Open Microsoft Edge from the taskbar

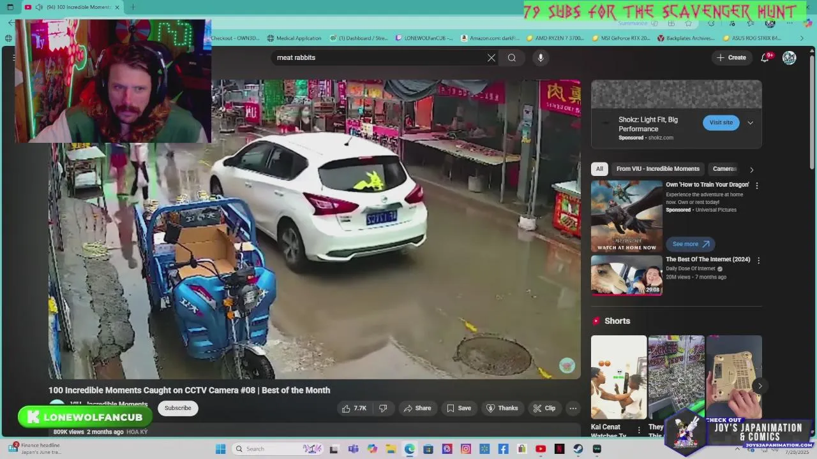pyautogui.click(x=409, y=449)
